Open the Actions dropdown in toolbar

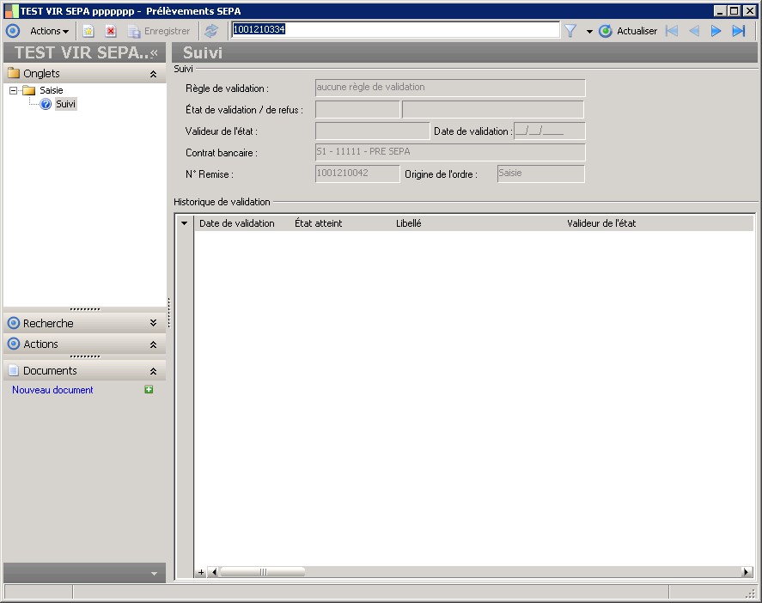(49, 31)
